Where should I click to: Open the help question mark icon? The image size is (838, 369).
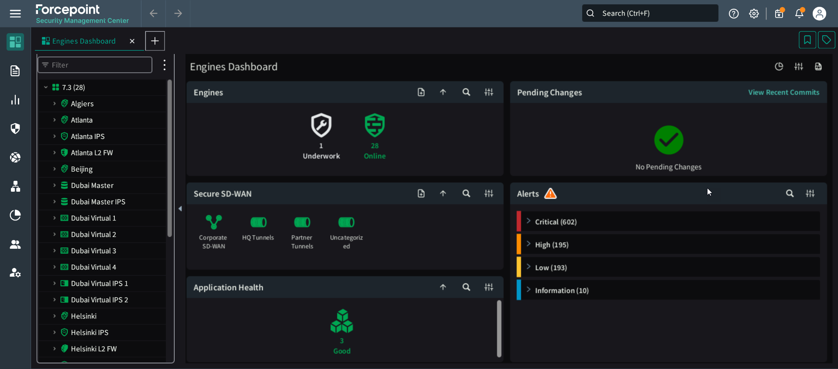click(734, 14)
